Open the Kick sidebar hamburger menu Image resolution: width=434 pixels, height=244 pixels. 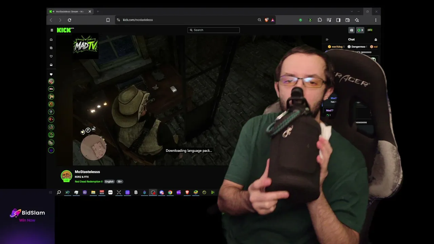point(52,30)
